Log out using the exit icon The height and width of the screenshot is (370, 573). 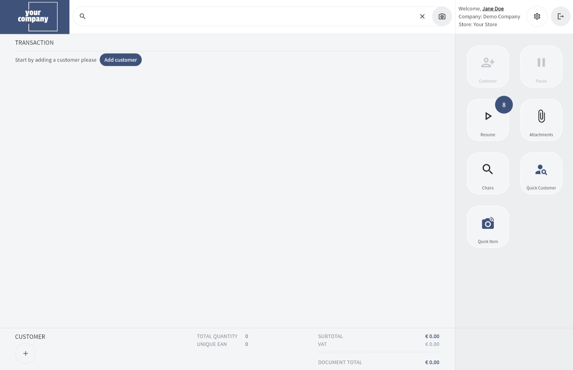pyautogui.click(x=560, y=16)
